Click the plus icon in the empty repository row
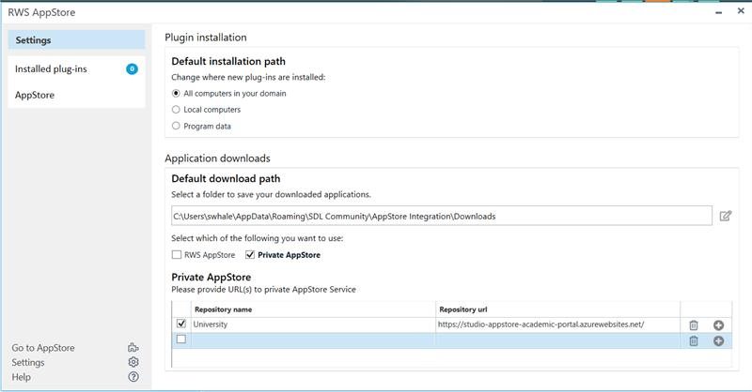This screenshot has height=392, width=752. tap(718, 341)
